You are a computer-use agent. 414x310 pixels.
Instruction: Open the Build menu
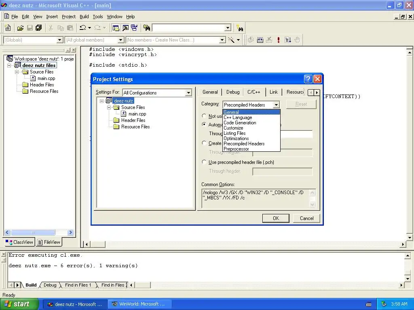pos(84,17)
